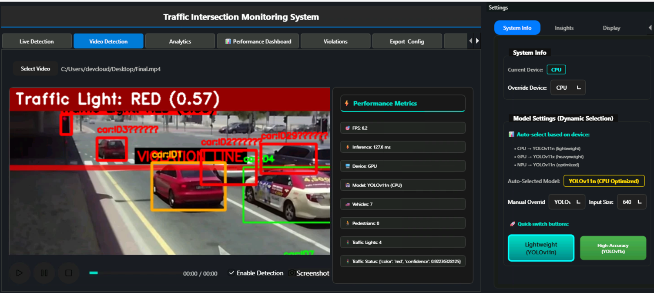The image size is (654, 293).
Task: Click the Traffic Lights: 4 metric row
Action: tap(403, 242)
